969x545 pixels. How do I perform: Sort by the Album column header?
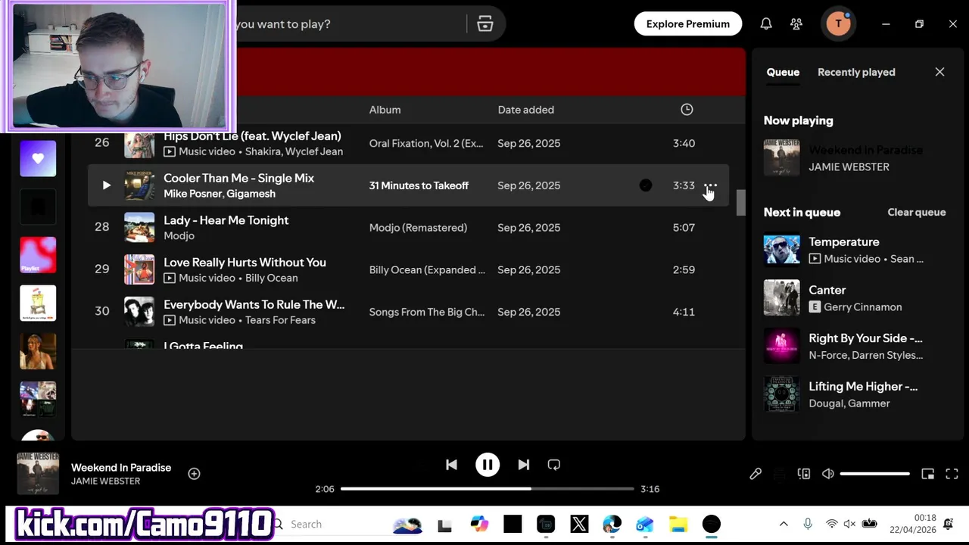[x=385, y=110]
